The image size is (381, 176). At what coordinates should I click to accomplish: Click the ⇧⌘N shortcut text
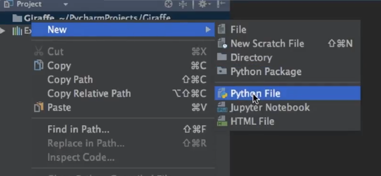pyautogui.click(x=340, y=44)
